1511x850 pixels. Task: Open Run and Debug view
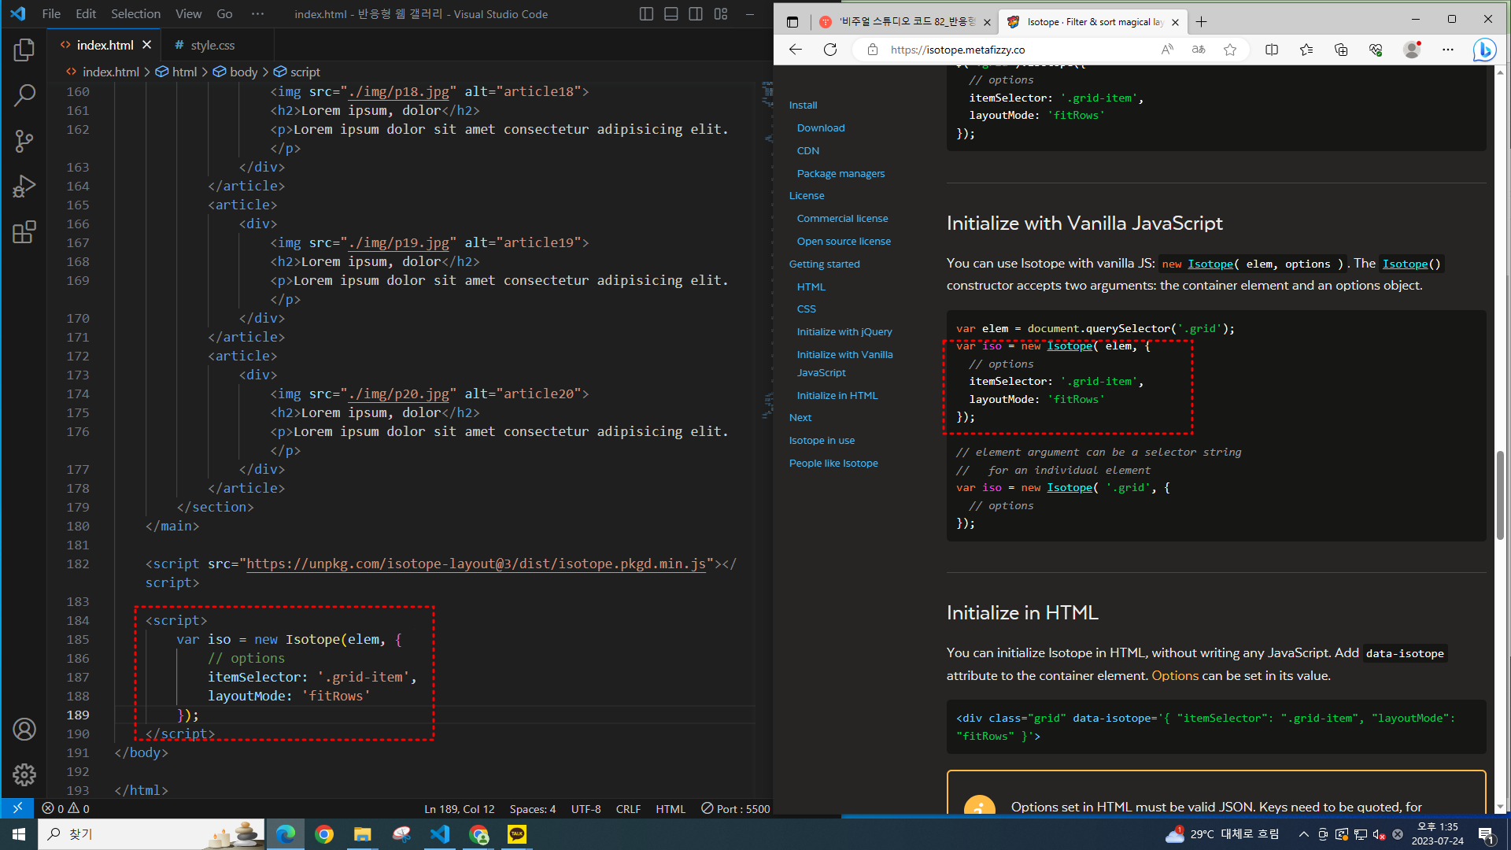pyautogui.click(x=24, y=187)
